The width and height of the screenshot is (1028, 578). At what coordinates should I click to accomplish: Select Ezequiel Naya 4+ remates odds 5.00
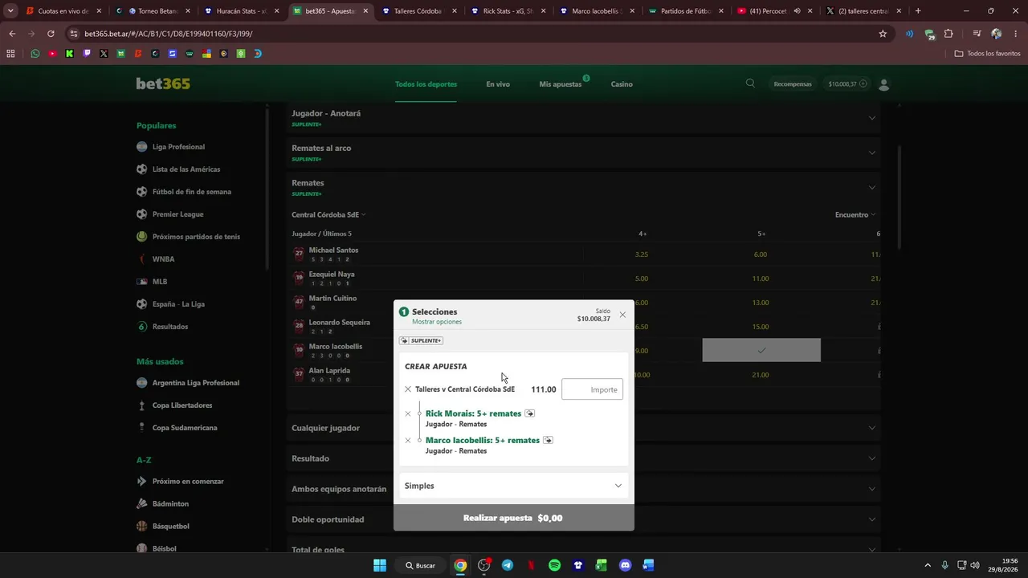coord(642,279)
